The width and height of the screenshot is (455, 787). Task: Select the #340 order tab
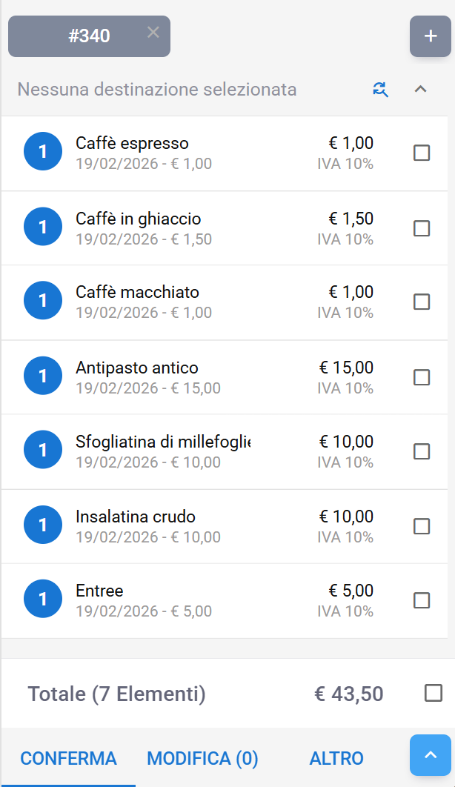89,36
